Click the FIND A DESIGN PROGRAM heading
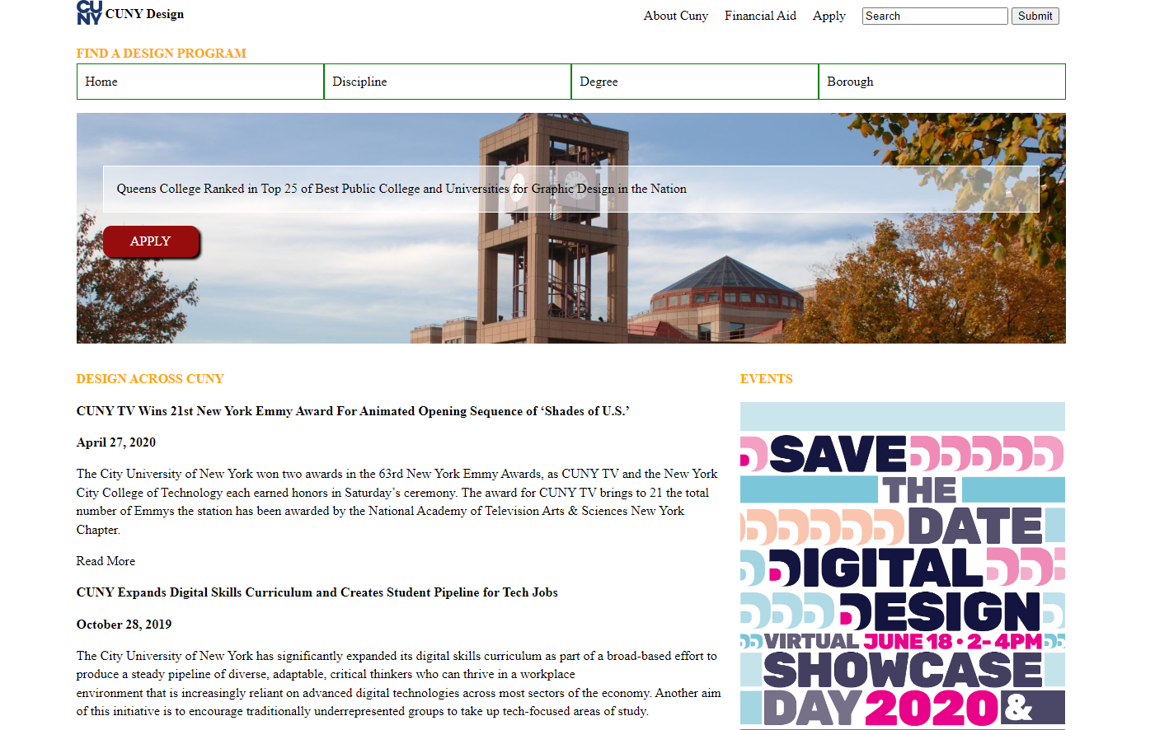The width and height of the screenshot is (1169, 730). 162,54
